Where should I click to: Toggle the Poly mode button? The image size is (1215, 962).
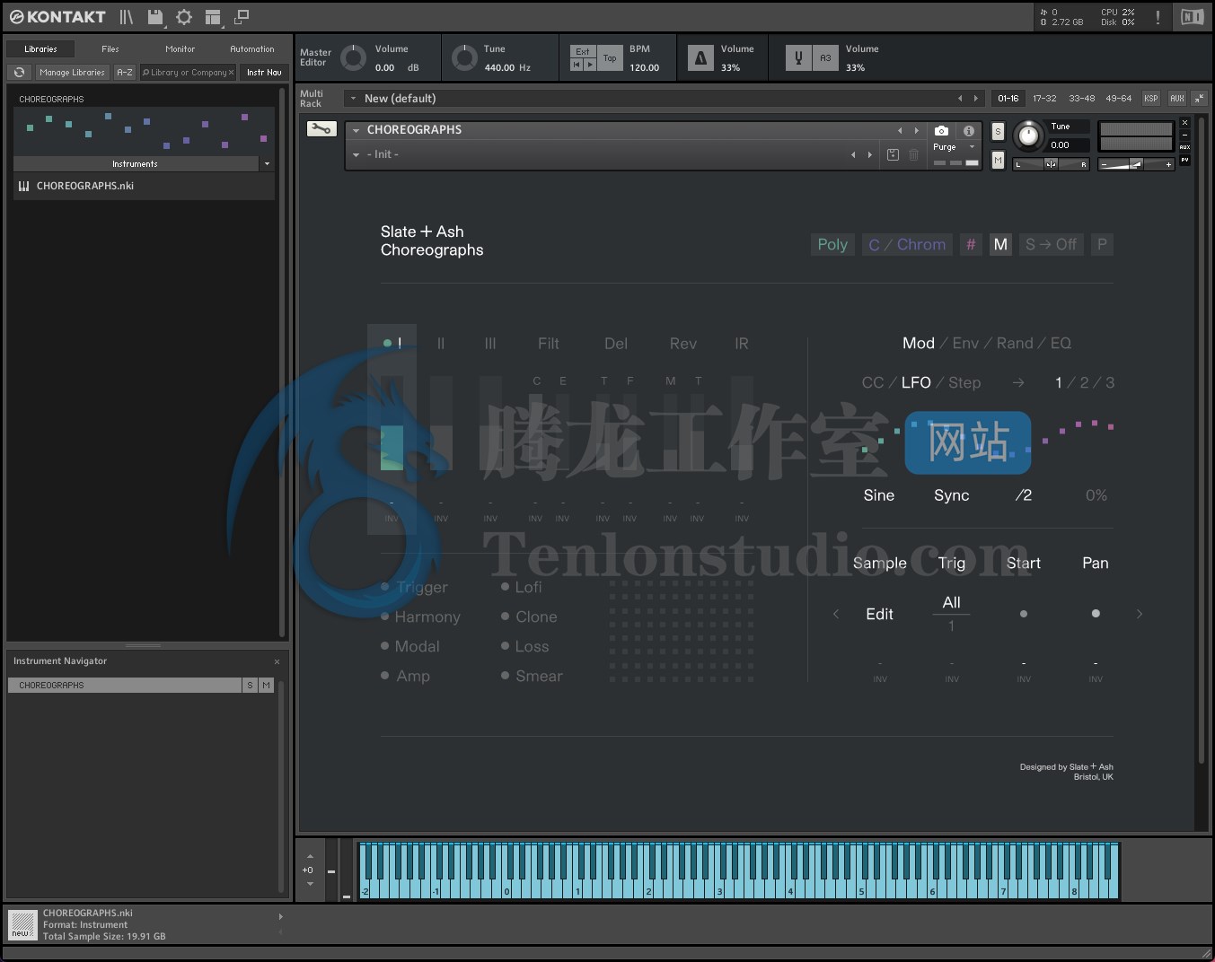pyautogui.click(x=832, y=244)
